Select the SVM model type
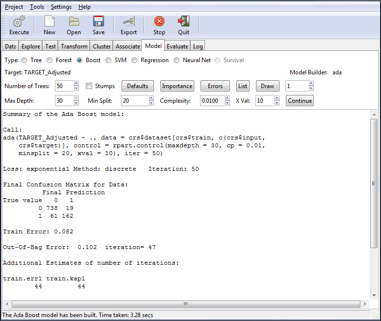The height and width of the screenshot is (321, 381). tap(108, 60)
